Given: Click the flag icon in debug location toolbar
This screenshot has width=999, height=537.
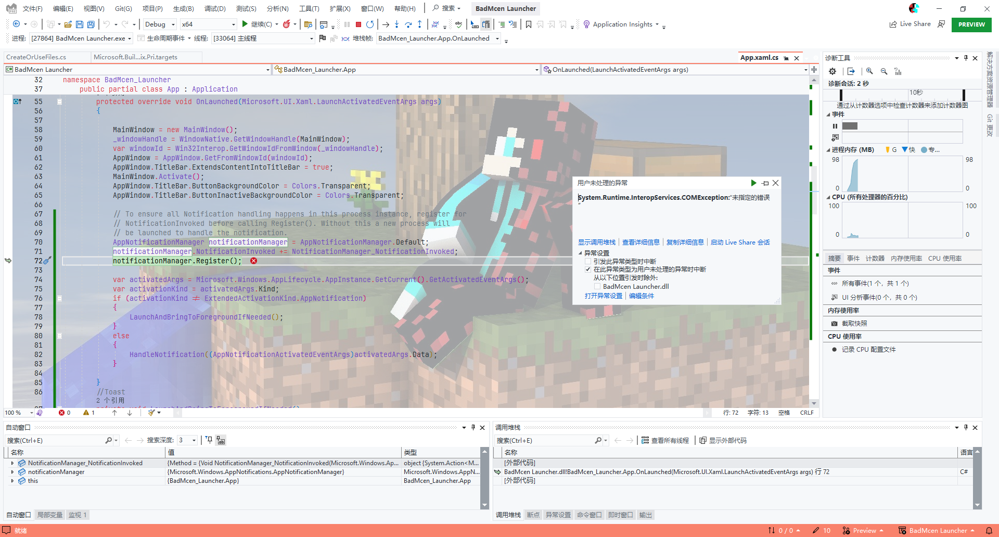Looking at the screenshot, I should pyautogui.click(x=322, y=38).
